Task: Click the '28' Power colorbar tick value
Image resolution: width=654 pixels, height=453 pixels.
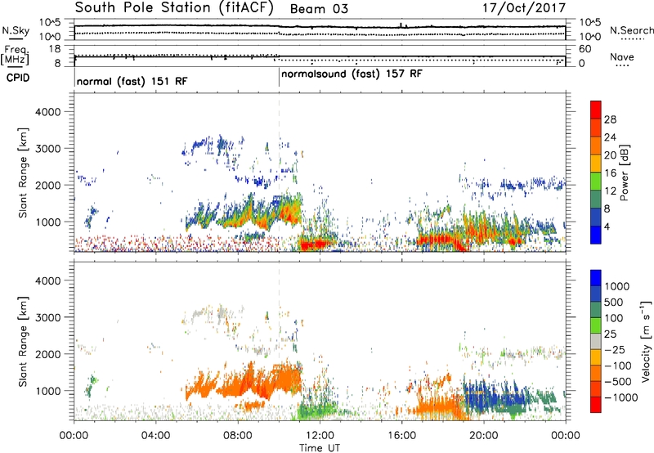Action: (x=610, y=119)
